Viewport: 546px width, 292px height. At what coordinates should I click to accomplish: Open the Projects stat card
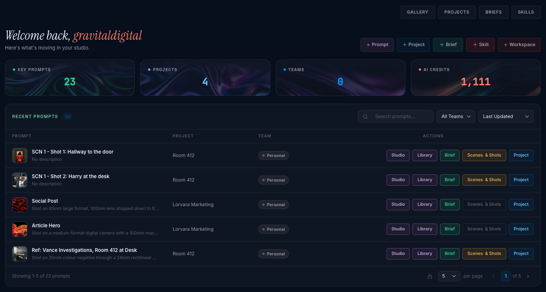(x=205, y=78)
